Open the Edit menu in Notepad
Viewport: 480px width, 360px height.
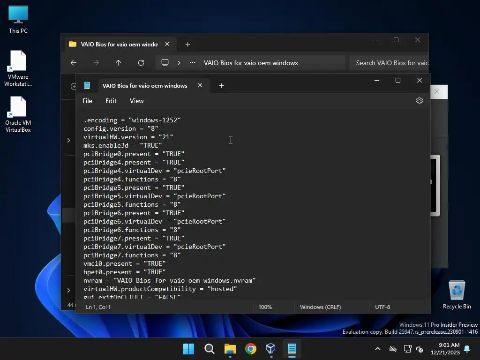tap(111, 101)
